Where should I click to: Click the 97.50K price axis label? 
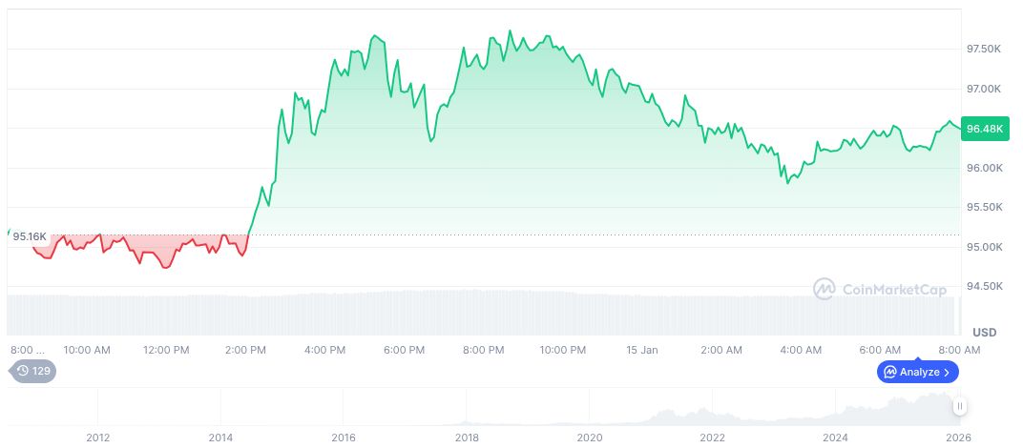(984, 49)
